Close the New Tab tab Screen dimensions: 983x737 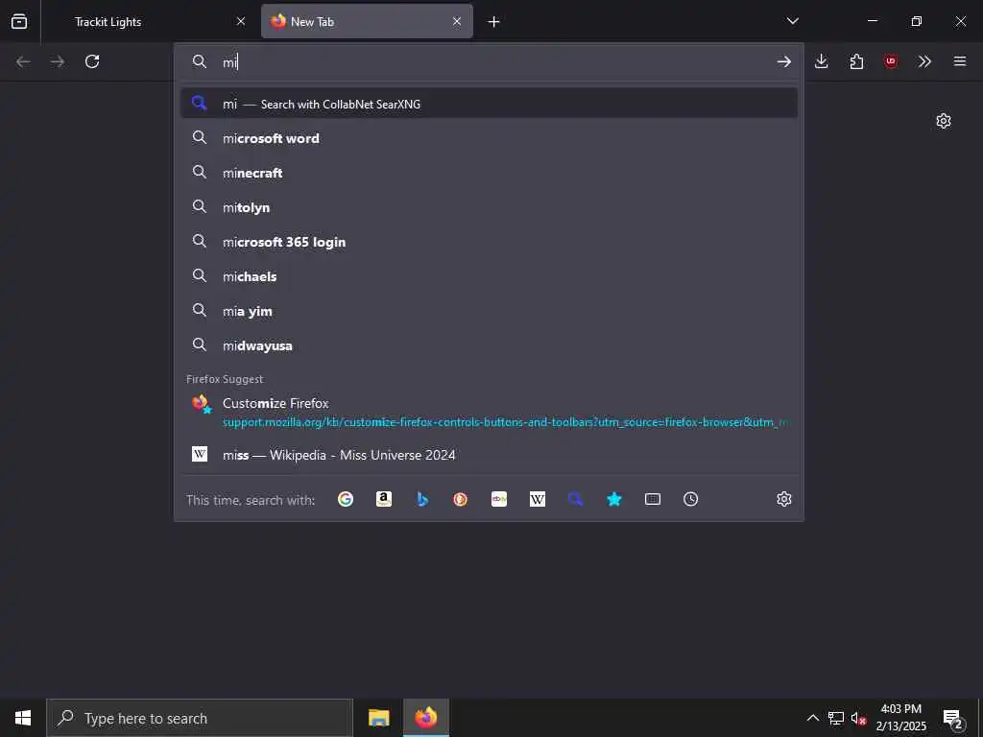457,21
